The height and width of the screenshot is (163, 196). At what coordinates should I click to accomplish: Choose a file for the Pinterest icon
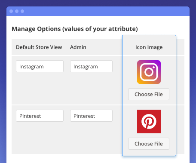[149, 144]
